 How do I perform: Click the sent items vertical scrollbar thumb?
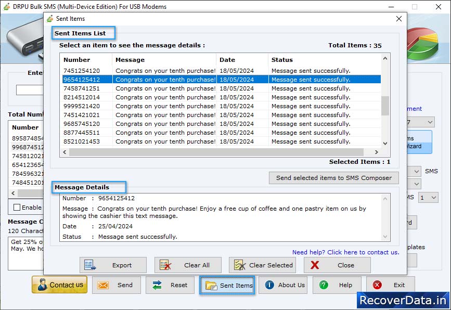pyautogui.click(x=385, y=106)
